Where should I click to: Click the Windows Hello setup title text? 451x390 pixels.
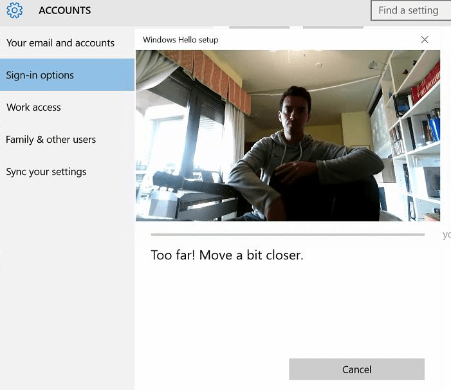[x=181, y=40]
